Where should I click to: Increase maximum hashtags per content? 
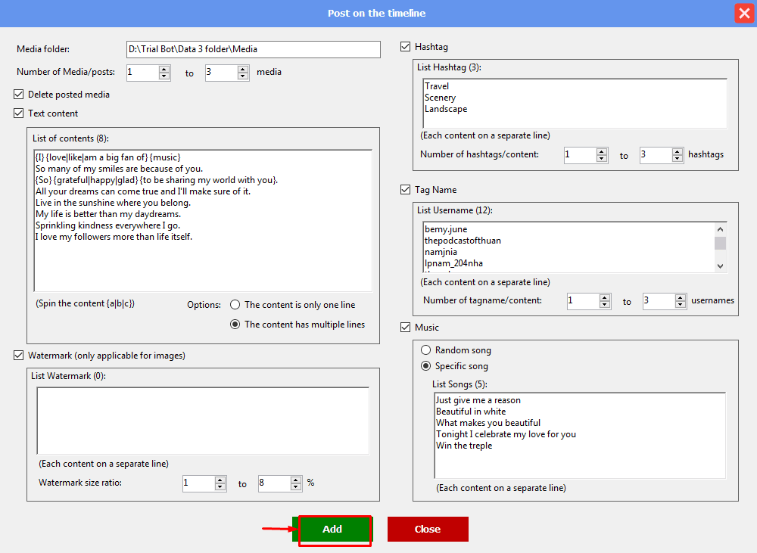coord(678,151)
